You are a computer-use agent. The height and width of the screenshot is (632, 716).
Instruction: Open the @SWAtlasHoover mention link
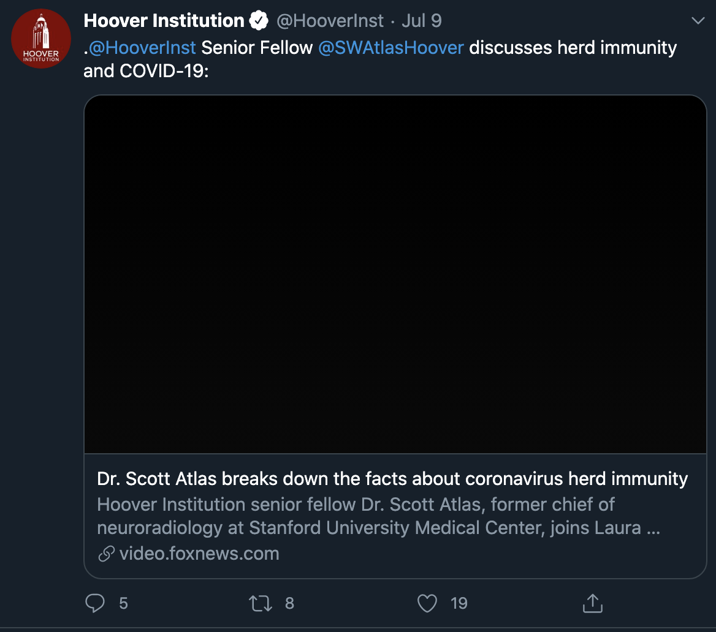tap(391, 48)
